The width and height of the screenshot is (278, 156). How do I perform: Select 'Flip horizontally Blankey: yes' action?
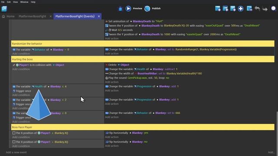[126, 133]
